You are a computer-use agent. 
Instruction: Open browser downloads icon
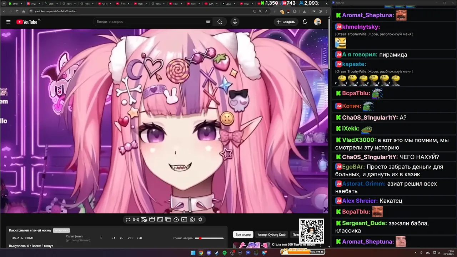coord(304,11)
